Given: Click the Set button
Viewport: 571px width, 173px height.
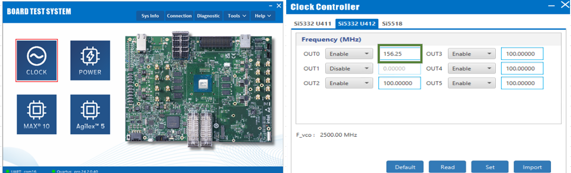Looking at the screenshot, I should (x=490, y=167).
